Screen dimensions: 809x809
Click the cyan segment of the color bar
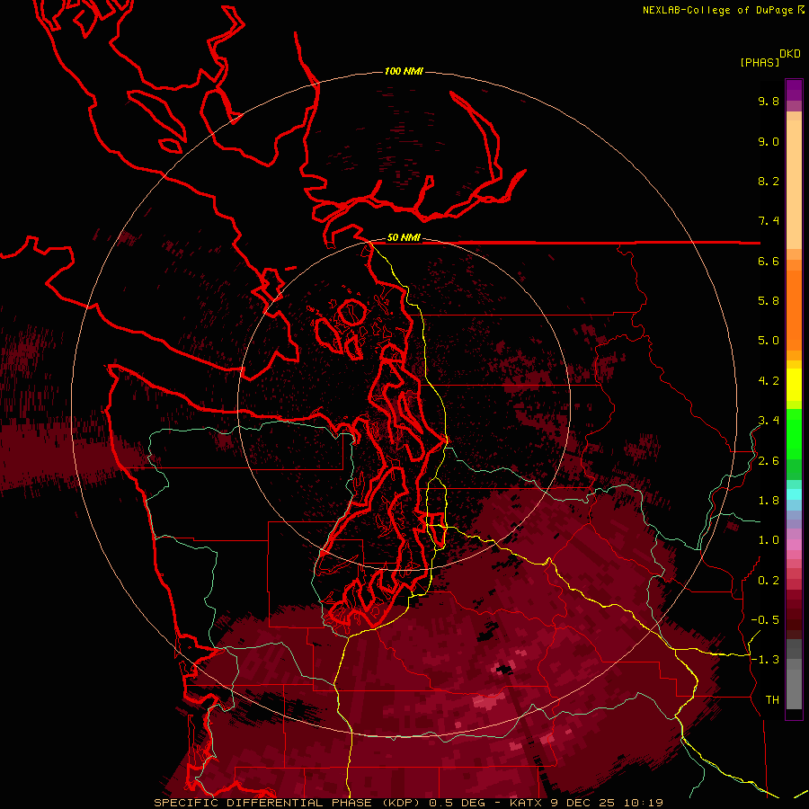794,494
